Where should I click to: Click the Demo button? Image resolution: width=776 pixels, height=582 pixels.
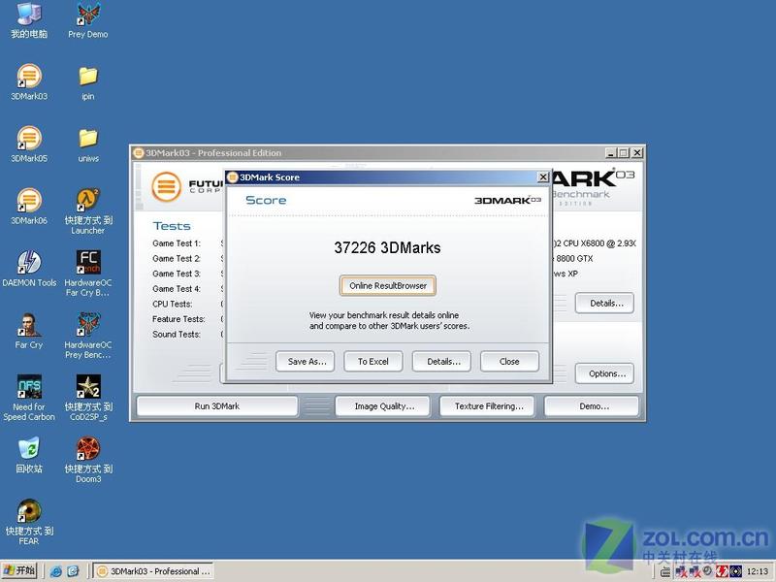(592, 406)
